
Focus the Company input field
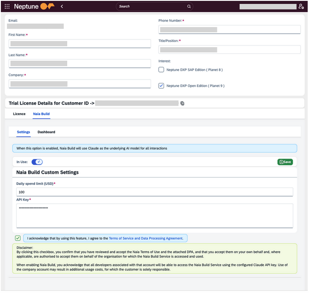[x=80, y=84]
